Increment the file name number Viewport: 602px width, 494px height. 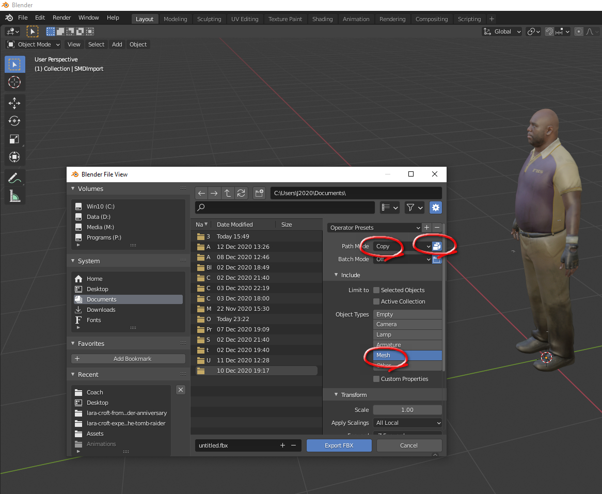(282, 445)
